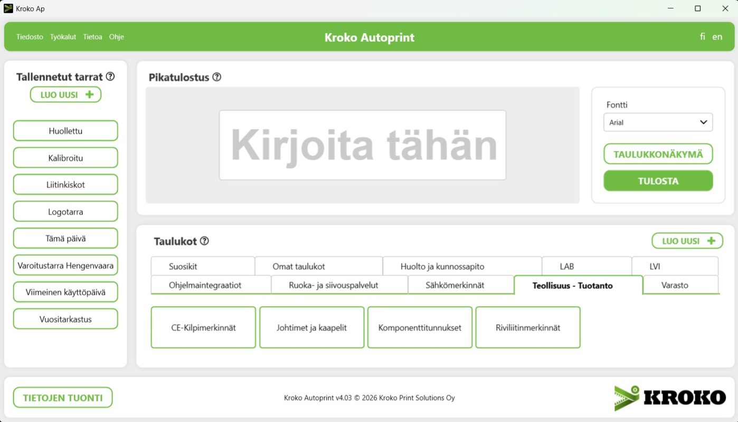This screenshot has height=422, width=738.
Task: Click the Kirjoita tähän text field
Action: click(x=362, y=145)
